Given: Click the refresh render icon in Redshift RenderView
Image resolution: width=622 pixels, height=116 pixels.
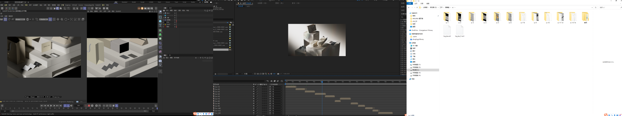Looking at the screenshot, I should (x=9, y=19).
